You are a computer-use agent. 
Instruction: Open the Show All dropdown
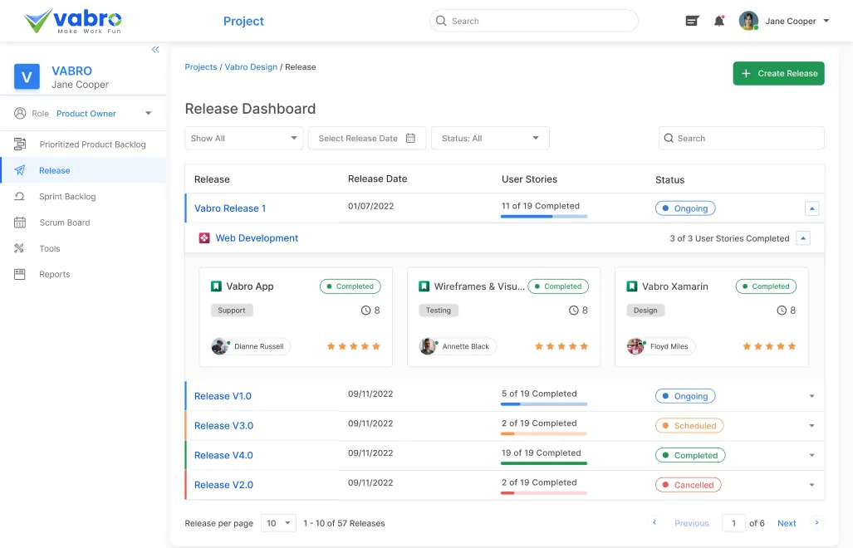pos(243,139)
